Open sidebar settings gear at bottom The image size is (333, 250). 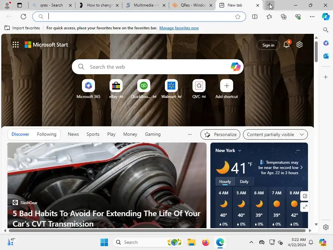tap(326, 227)
